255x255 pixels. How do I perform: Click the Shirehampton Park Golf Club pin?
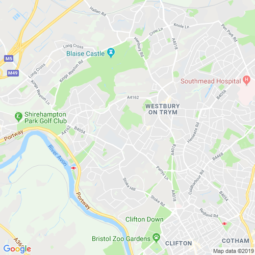click(18, 117)
